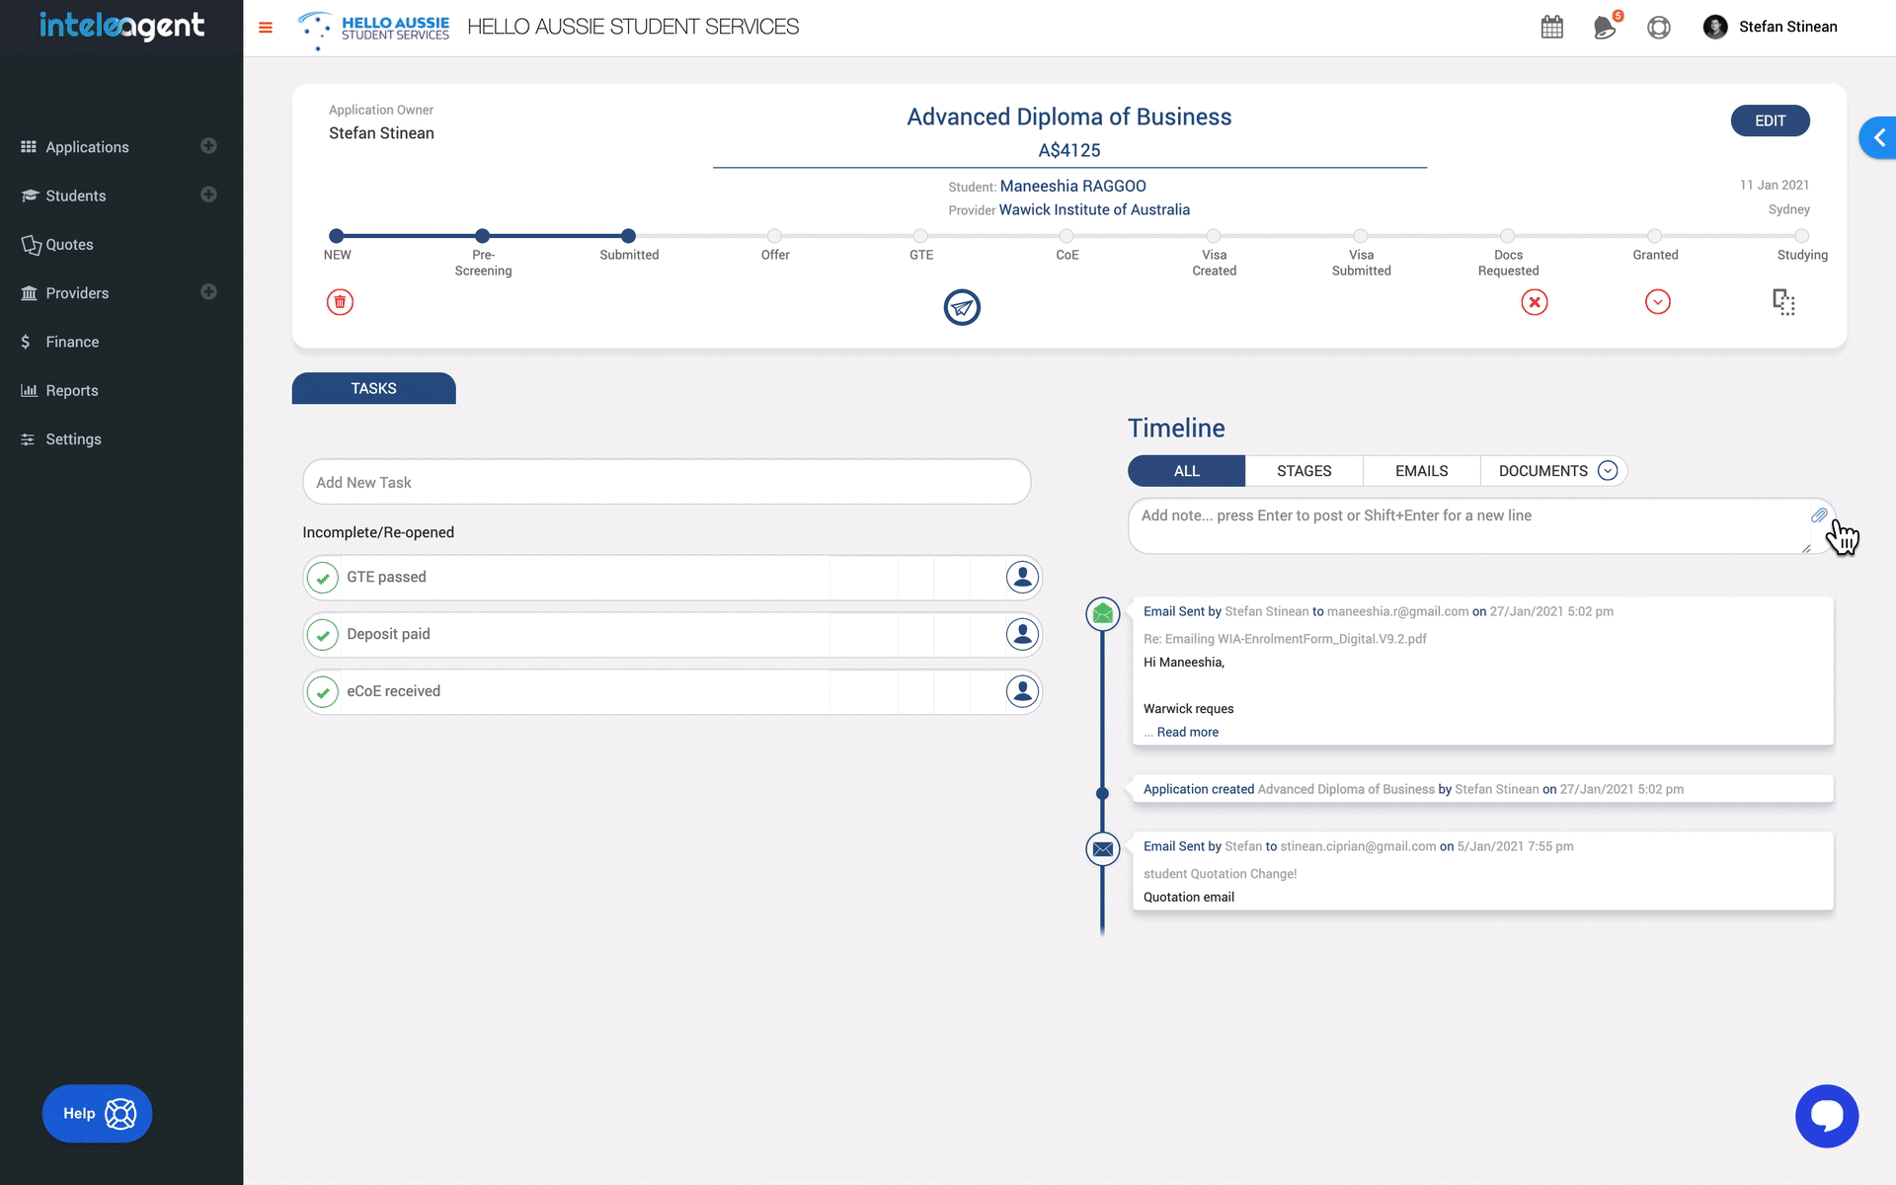1896x1185 pixels.
Task: Open the notifications bell icon
Action: (x=1605, y=27)
